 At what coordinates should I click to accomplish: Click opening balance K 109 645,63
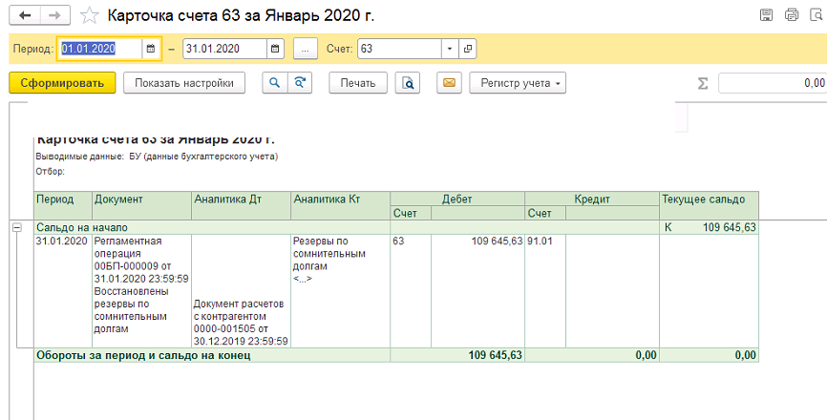[x=709, y=227]
